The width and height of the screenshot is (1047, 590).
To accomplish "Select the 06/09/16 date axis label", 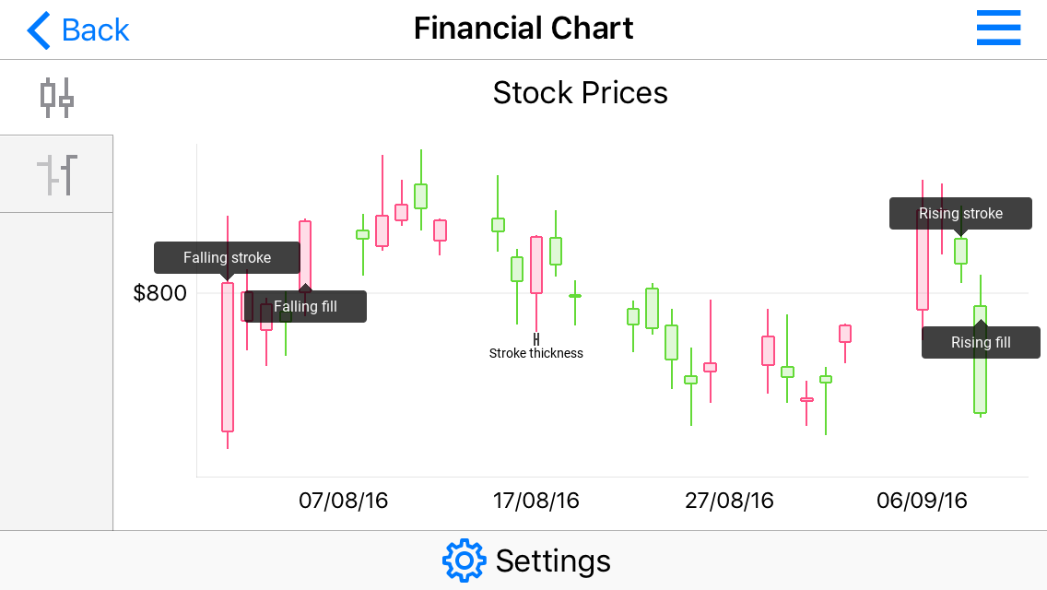I will [922, 501].
